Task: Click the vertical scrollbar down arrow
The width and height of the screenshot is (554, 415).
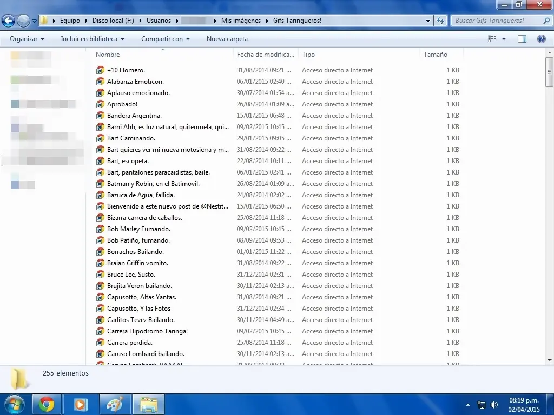Action: coord(550,360)
